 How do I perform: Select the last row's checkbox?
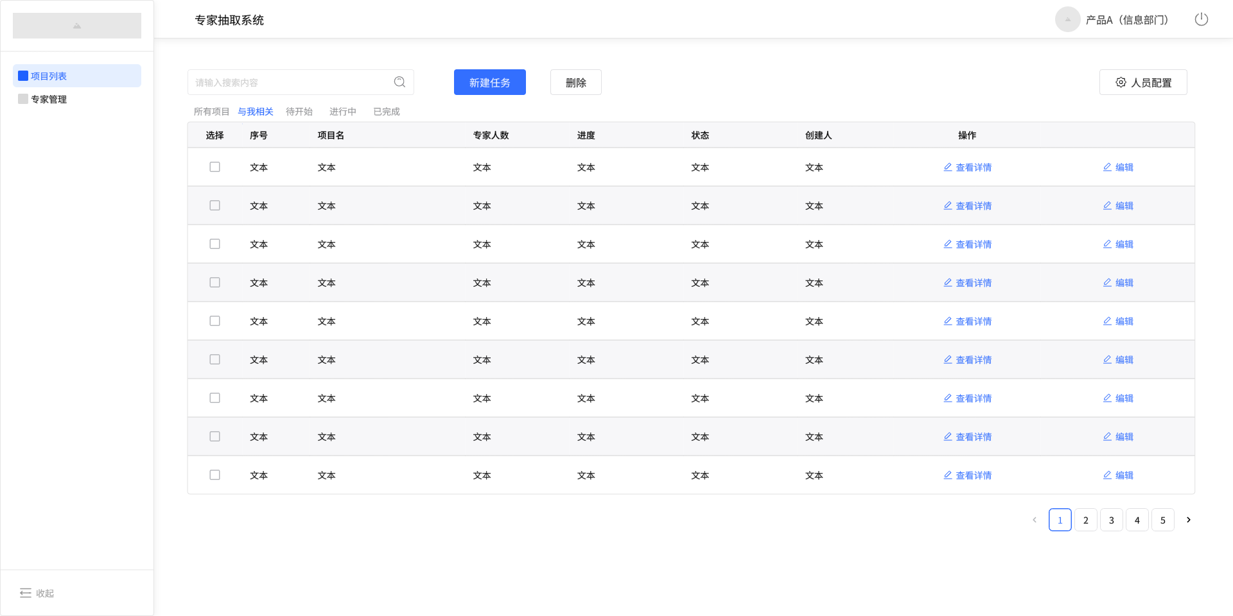(x=214, y=475)
